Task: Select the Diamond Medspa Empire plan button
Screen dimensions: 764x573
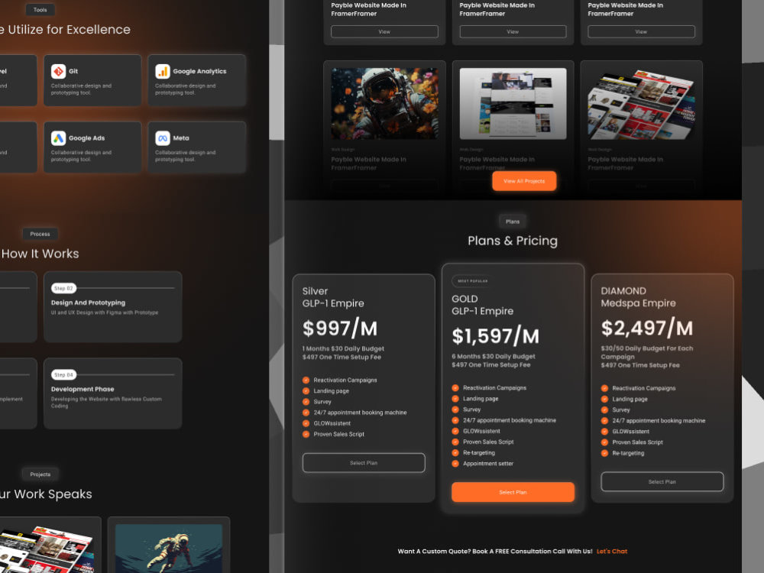Action: [x=662, y=482]
